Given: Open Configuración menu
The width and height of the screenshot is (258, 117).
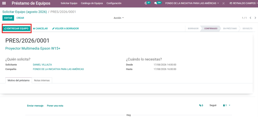Looking at the screenshot, I should [x=114, y=3].
